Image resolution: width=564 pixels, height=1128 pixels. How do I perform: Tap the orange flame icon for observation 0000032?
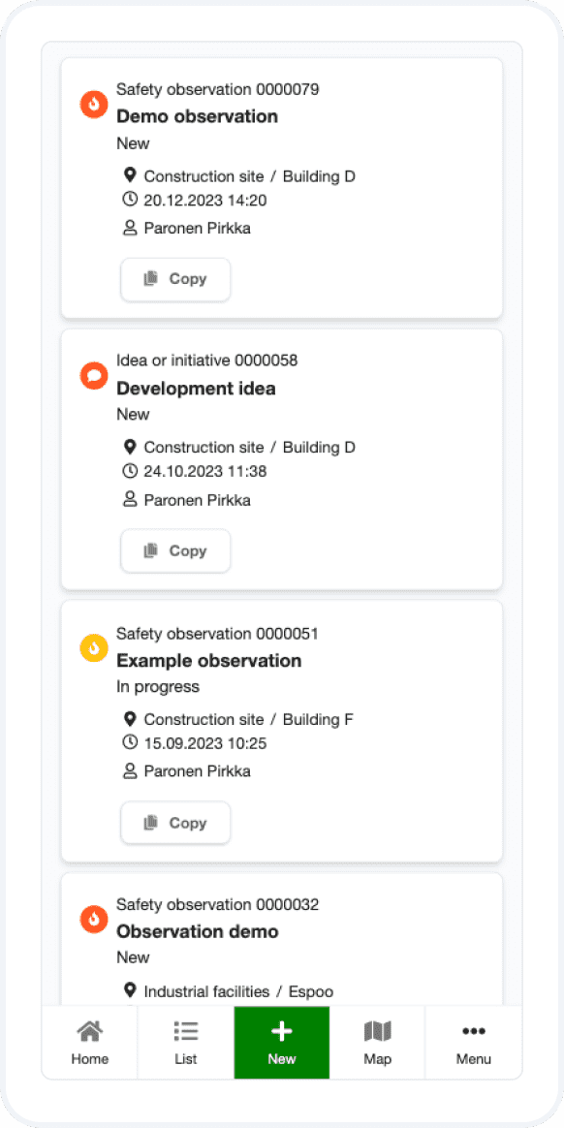point(94,919)
